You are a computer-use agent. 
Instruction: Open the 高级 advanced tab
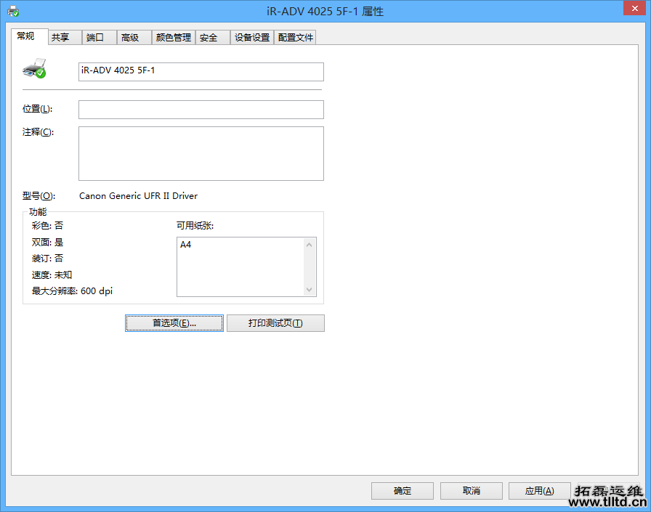tap(129, 37)
